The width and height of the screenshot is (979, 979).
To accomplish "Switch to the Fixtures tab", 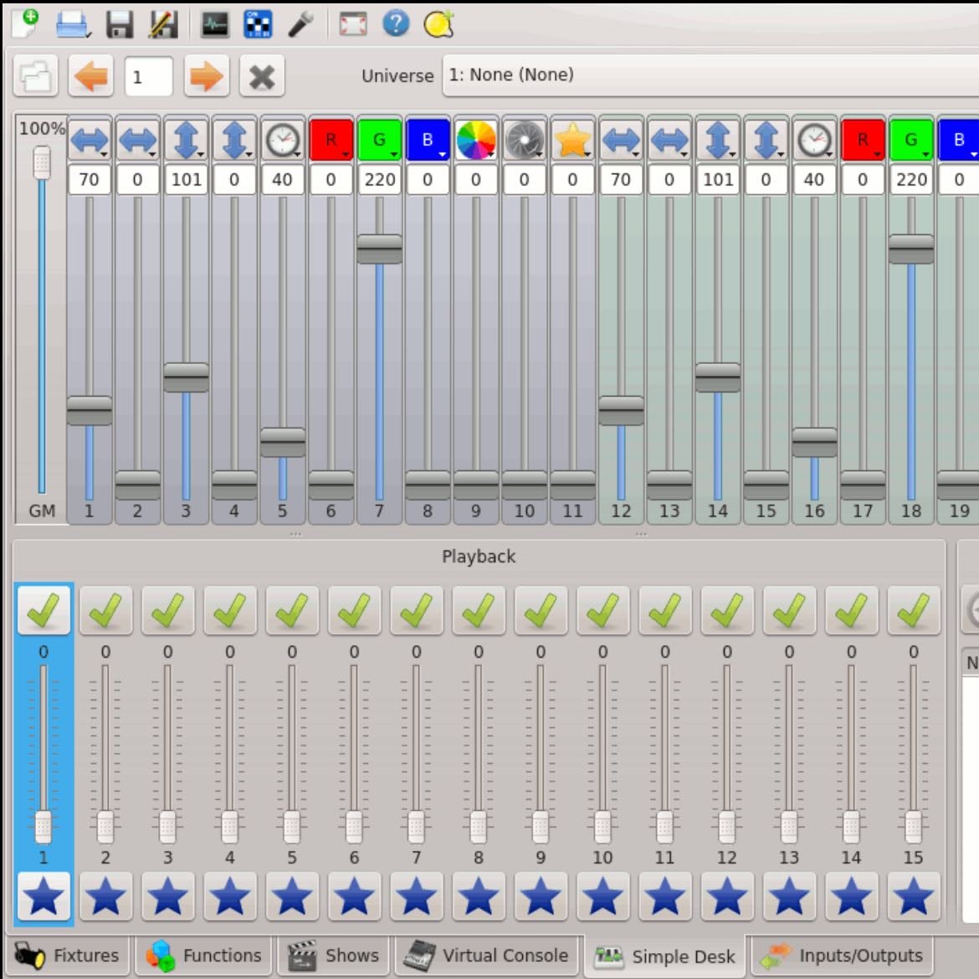I will (68, 956).
